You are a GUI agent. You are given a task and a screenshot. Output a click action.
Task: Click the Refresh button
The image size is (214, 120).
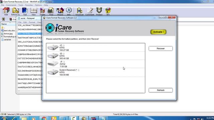pyautogui.click(x=160, y=90)
